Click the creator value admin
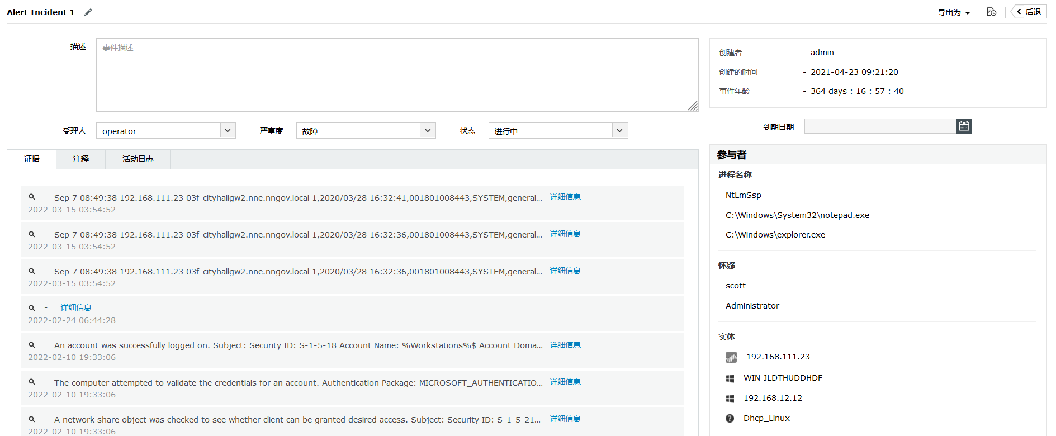1056x436 pixels. pyautogui.click(x=822, y=53)
